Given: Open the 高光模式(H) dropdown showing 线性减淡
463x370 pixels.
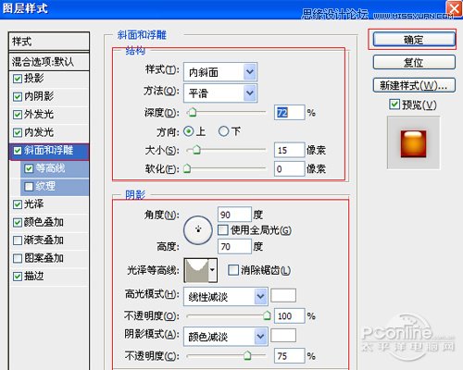Looking at the screenshot, I should 225,297.
